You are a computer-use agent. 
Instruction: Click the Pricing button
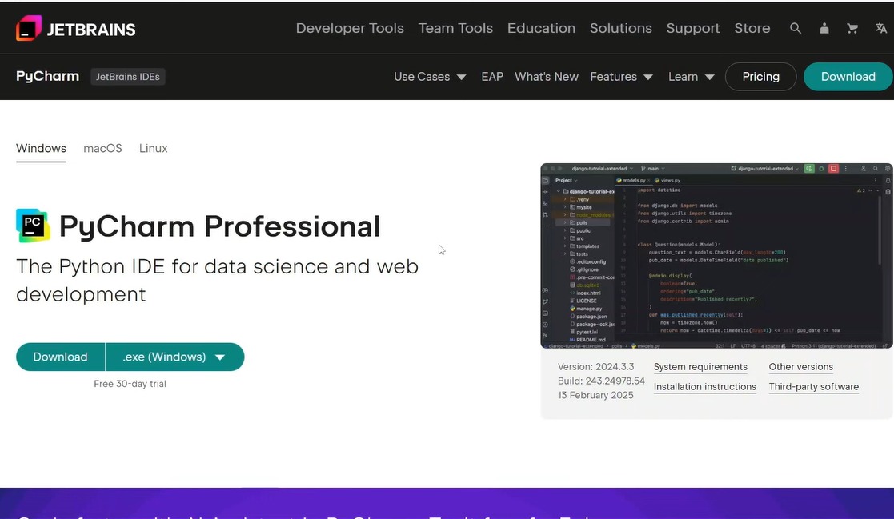click(x=760, y=77)
